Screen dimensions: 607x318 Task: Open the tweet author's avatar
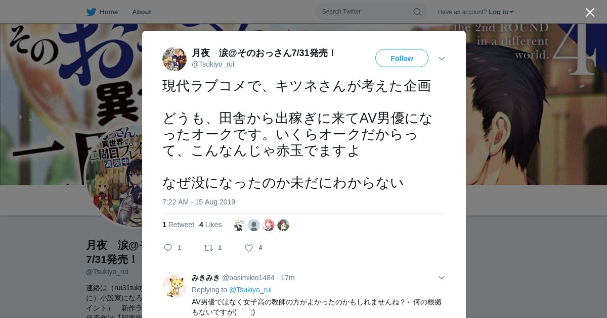[x=175, y=59]
